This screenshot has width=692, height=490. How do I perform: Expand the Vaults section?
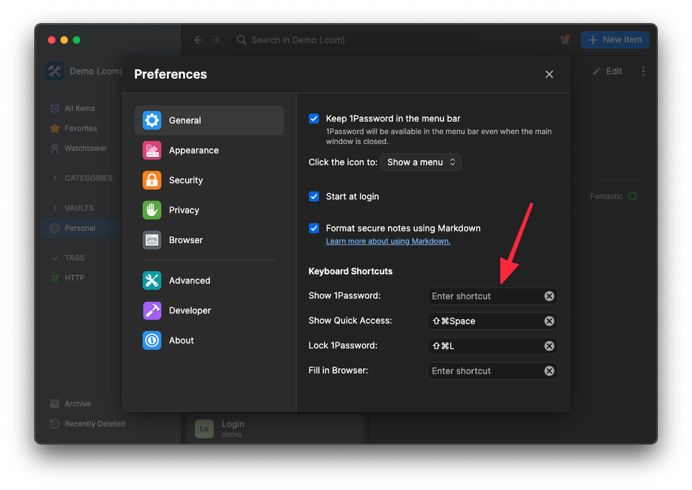(55, 208)
